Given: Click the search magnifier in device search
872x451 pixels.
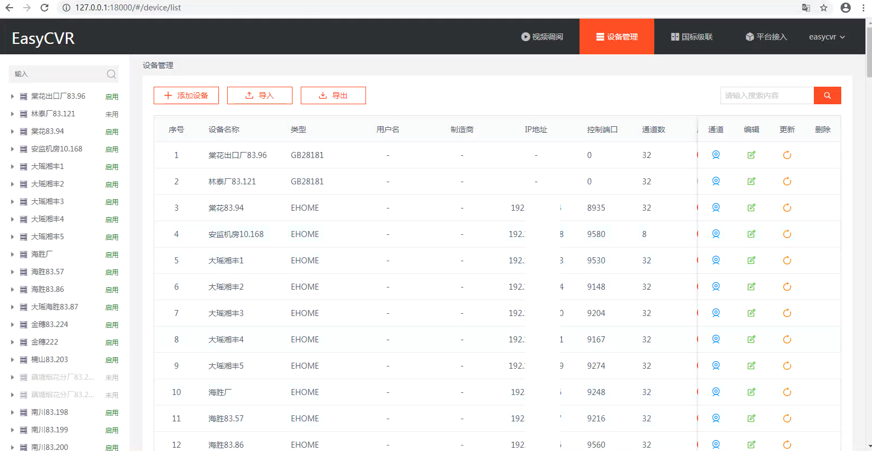Looking at the screenshot, I should [827, 95].
